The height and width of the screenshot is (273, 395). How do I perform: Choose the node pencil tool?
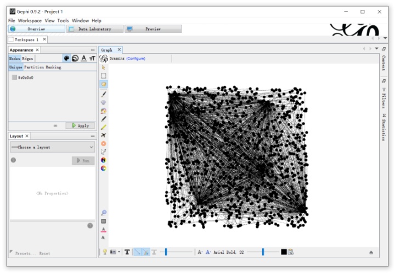tap(104, 119)
